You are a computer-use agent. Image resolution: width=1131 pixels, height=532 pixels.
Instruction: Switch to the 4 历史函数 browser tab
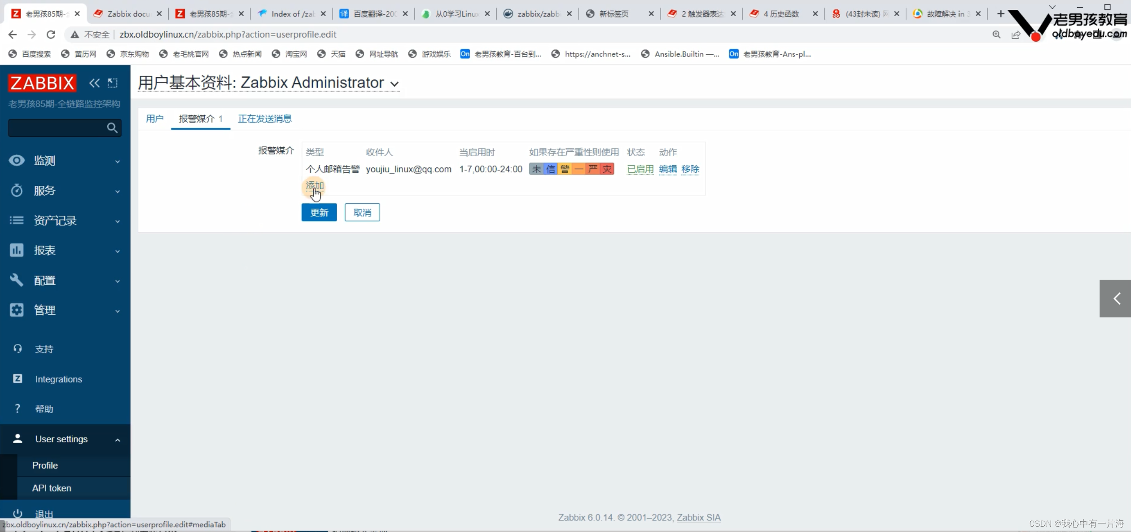[x=784, y=14]
